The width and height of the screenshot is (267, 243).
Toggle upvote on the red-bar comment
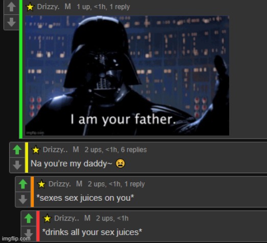tap(29, 219)
